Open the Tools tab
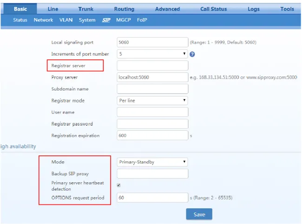The image size is (302, 224). click(x=287, y=9)
